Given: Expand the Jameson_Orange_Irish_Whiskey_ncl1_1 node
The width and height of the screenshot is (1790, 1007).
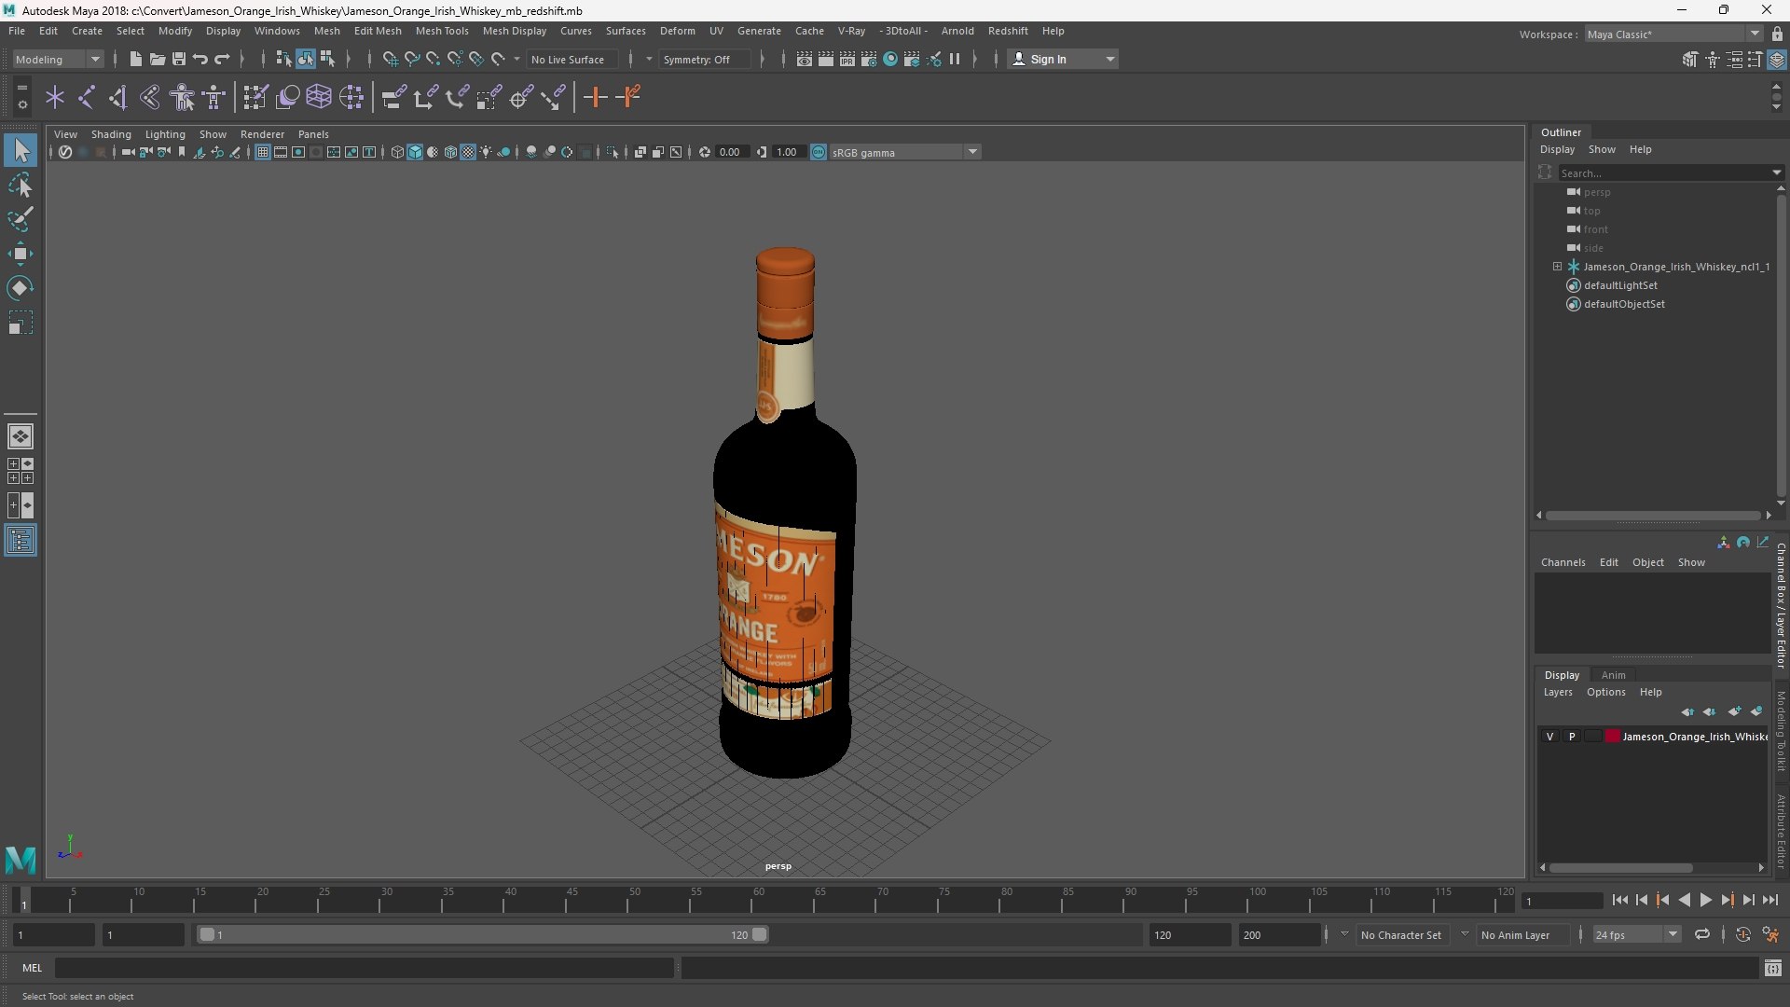Looking at the screenshot, I should pos(1557,267).
